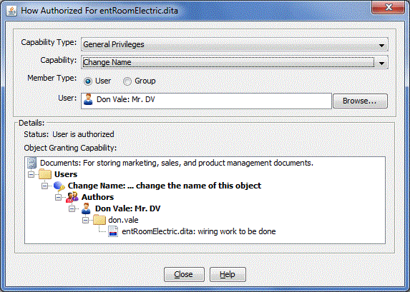The image size is (410, 292).
Task: Collapse the Don Vale tree node
Action: coord(72,208)
